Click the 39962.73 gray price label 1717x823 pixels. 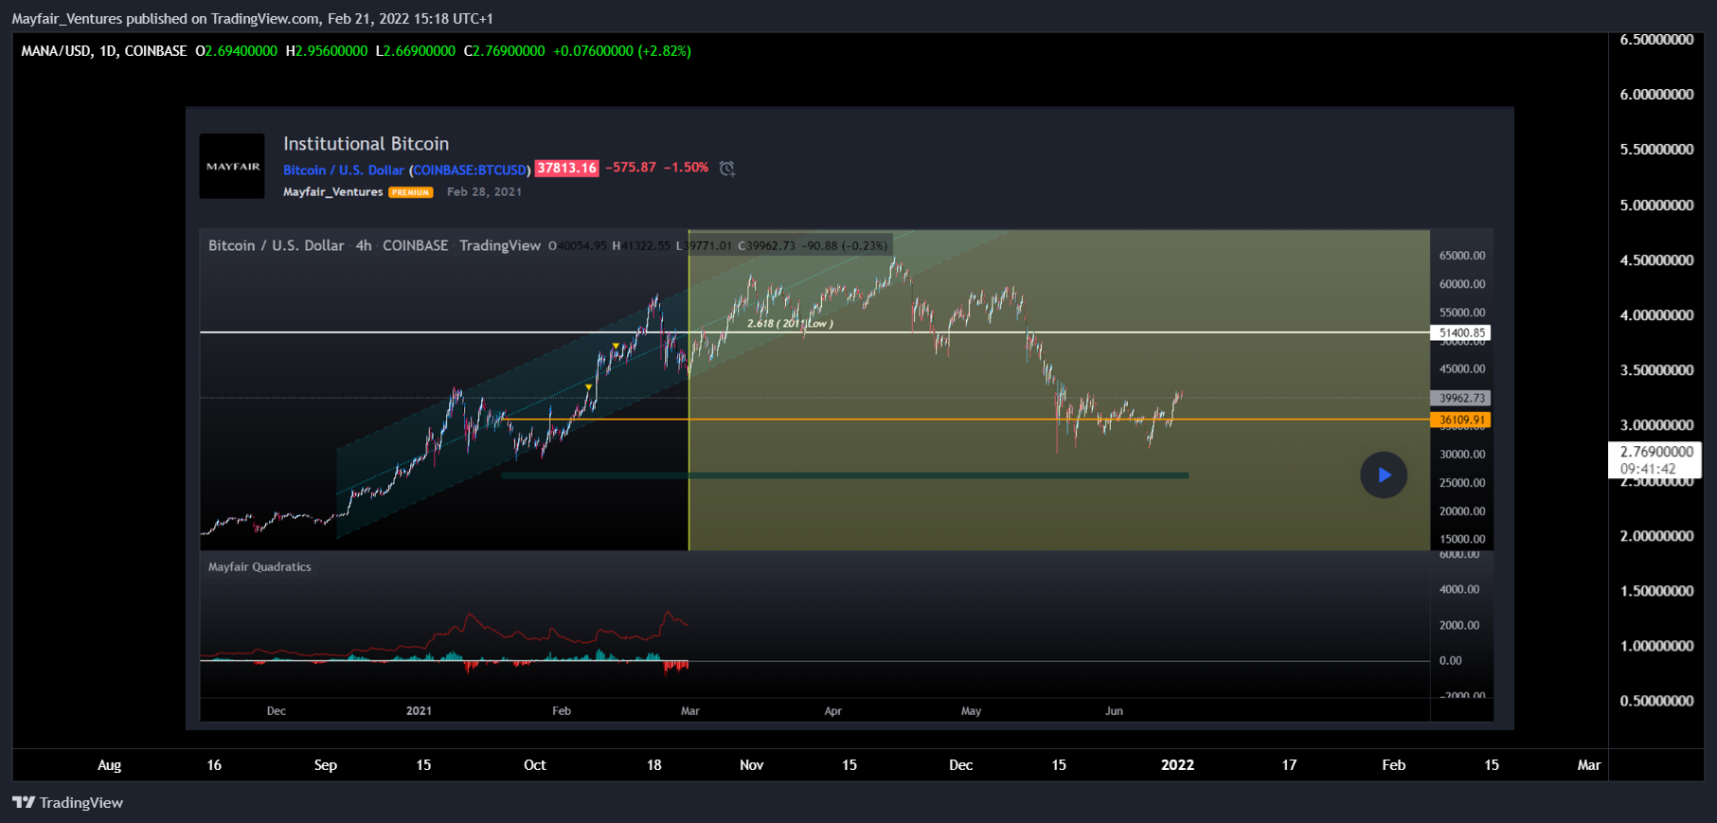tap(1460, 398)
